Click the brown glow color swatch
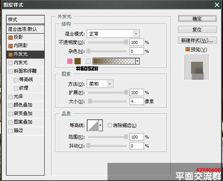The width and height of the screenshot is (223, 181). click(x=77, y=61)
